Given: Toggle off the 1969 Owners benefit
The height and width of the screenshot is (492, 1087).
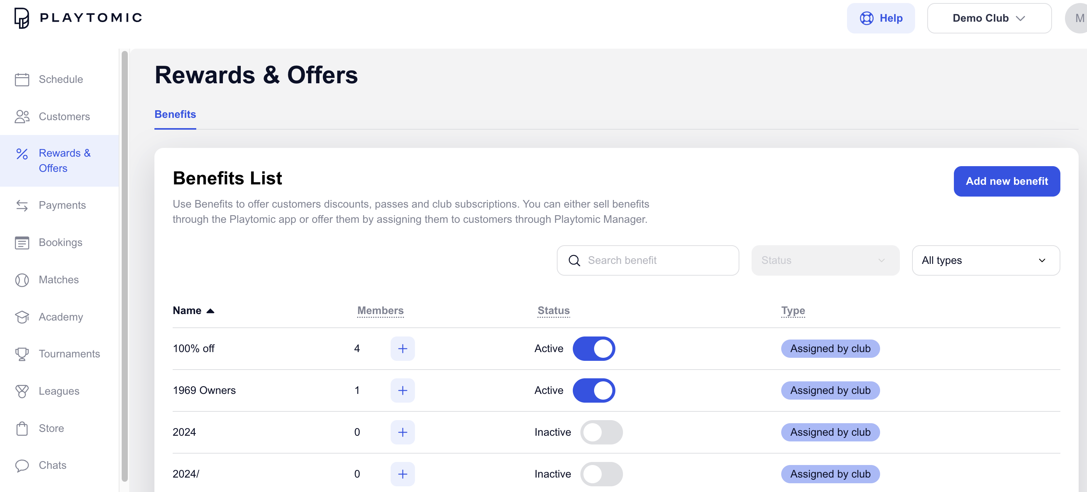Looking at the screenshot, I should pos(593,390).
